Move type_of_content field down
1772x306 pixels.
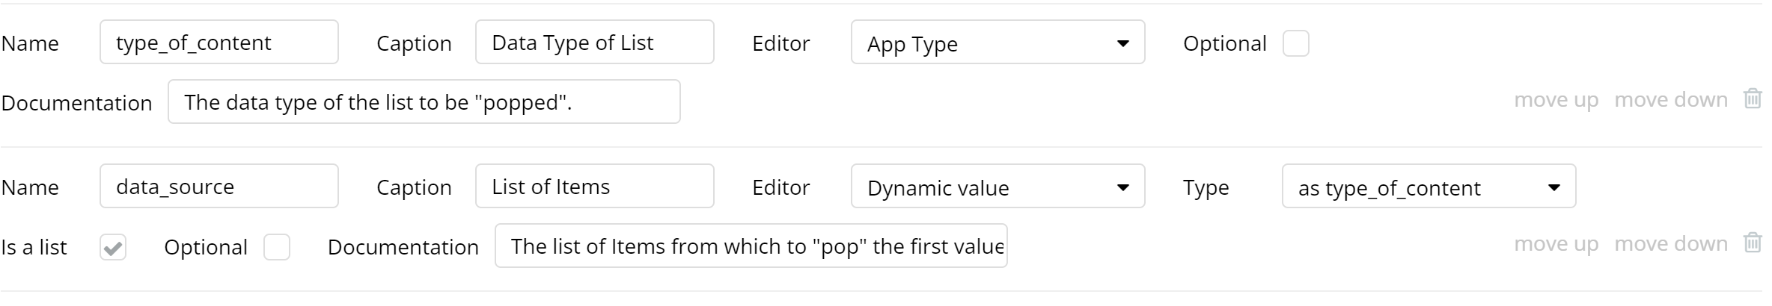click(1670, 100)
